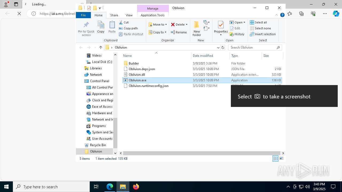Image resolution: width=342 pixels, height=192 pixels.
Task: Select Oblivion.deps.json file
Action: click(x=202, y=69)
